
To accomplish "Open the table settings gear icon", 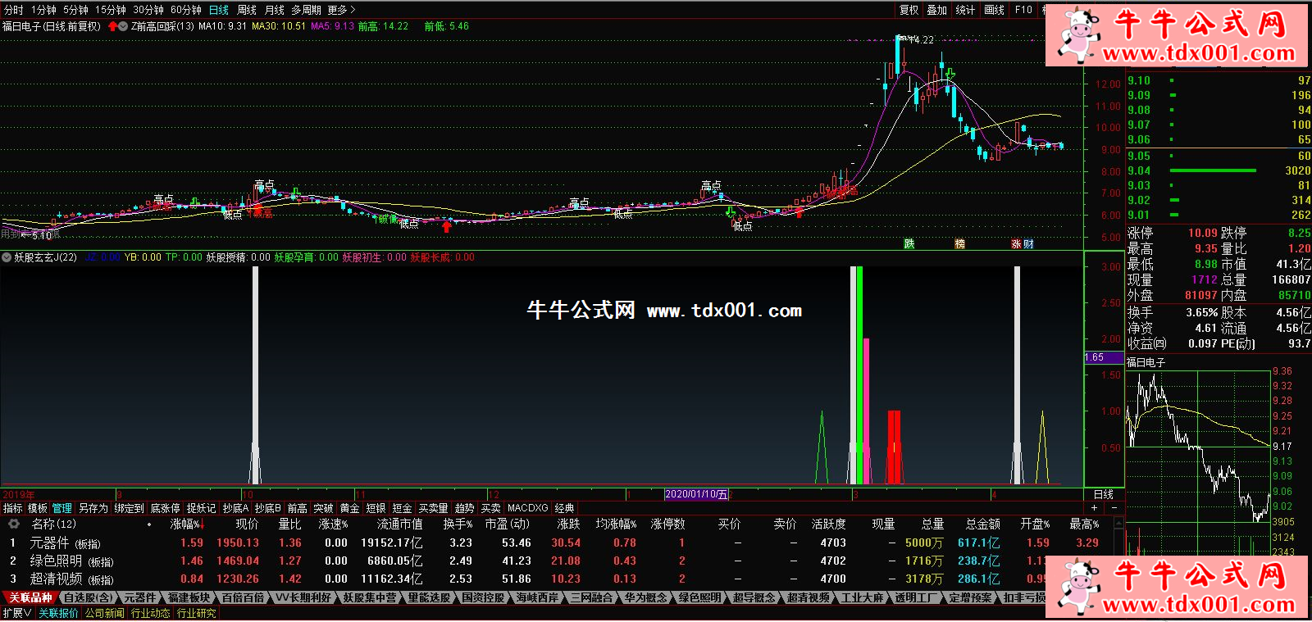I will (x=13, y=524).
